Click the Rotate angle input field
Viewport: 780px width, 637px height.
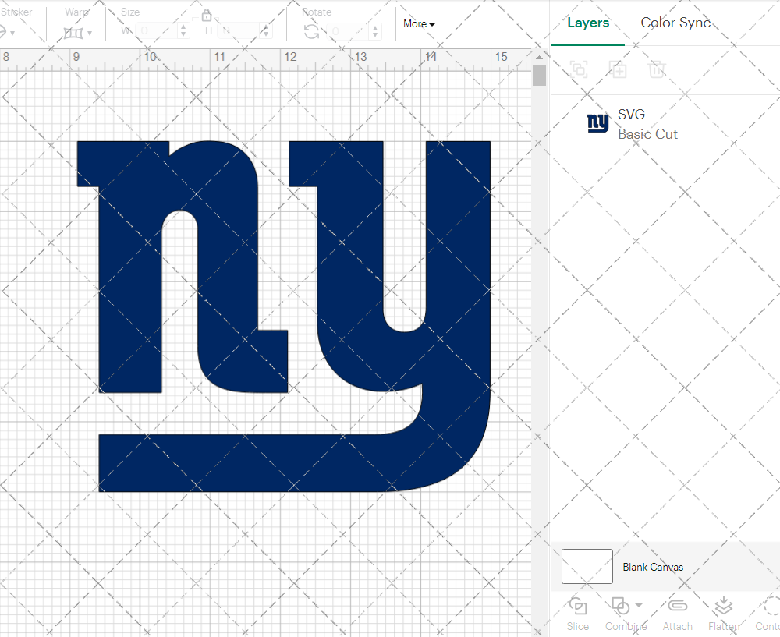tap(347, 31)
